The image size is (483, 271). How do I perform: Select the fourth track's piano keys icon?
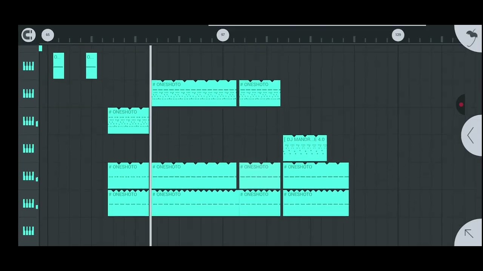point(28,149)
